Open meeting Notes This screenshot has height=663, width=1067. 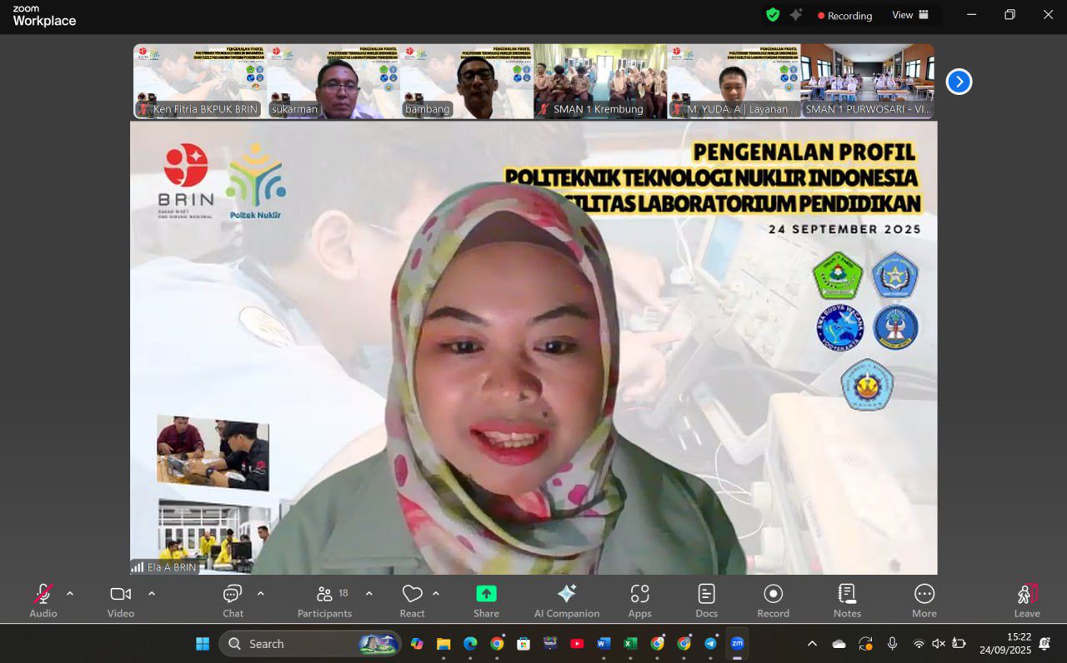pyautogui.click(x=847, y=601)
